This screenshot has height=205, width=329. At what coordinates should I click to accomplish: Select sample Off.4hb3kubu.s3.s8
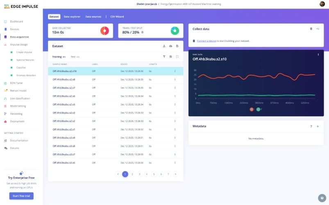coord(116,146)
